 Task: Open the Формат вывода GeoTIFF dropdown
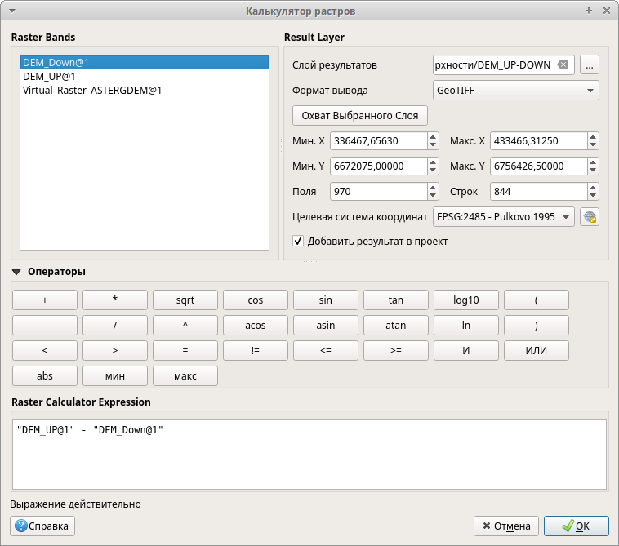tap(515, 91)
